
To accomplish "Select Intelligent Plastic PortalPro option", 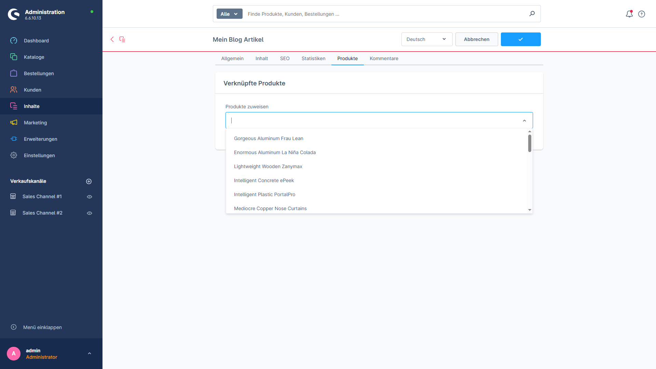I will pyautogui.click(x=377, y=194).
